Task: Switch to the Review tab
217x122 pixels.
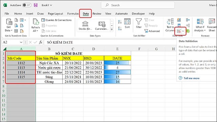Action: (97, 14)
